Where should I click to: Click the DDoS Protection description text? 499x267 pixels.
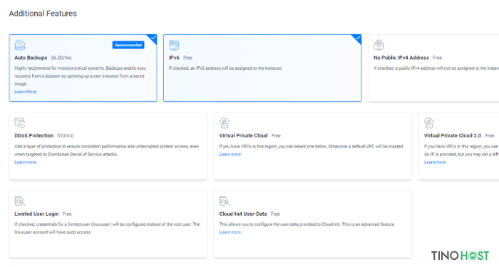click(x=107, y=150)
